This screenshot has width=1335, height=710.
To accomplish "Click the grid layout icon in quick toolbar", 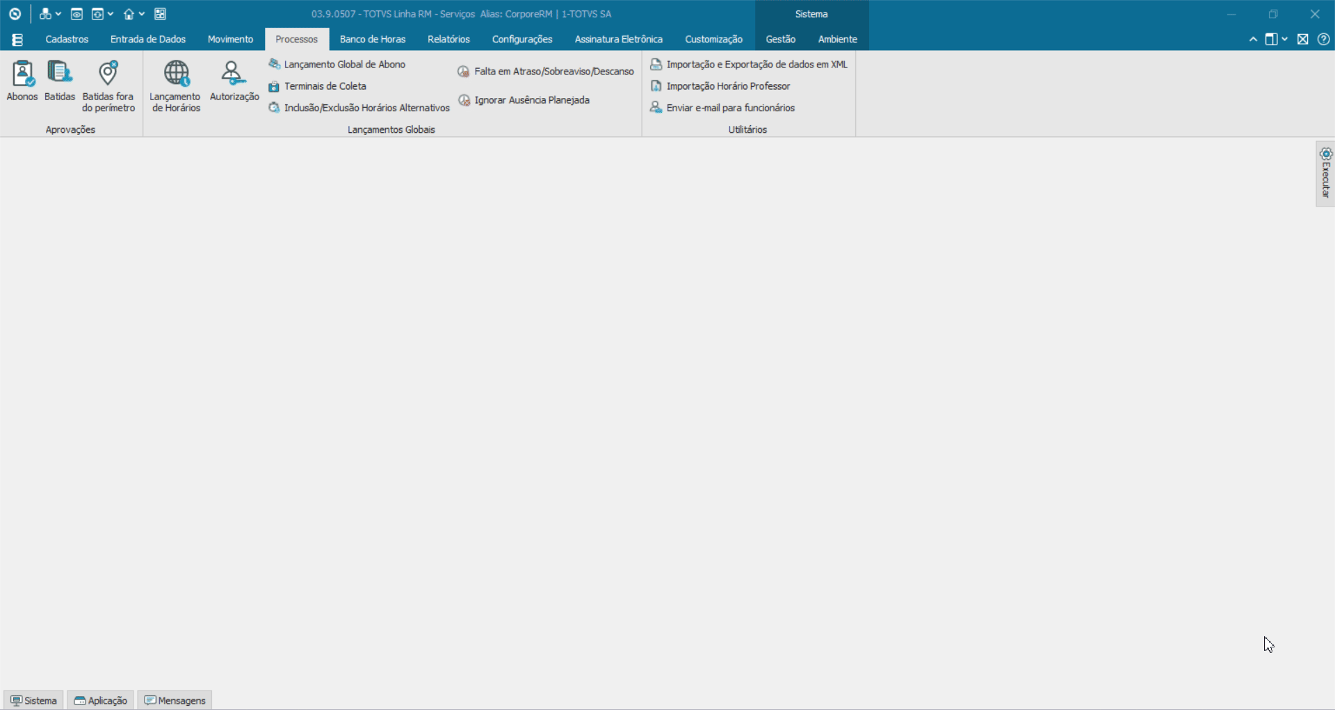I will click(x=161, y=14).
